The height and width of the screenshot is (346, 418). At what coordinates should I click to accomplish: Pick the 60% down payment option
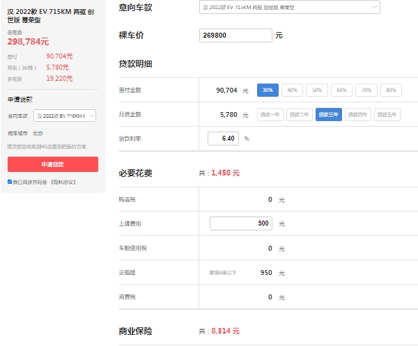(x=341, y=91)
